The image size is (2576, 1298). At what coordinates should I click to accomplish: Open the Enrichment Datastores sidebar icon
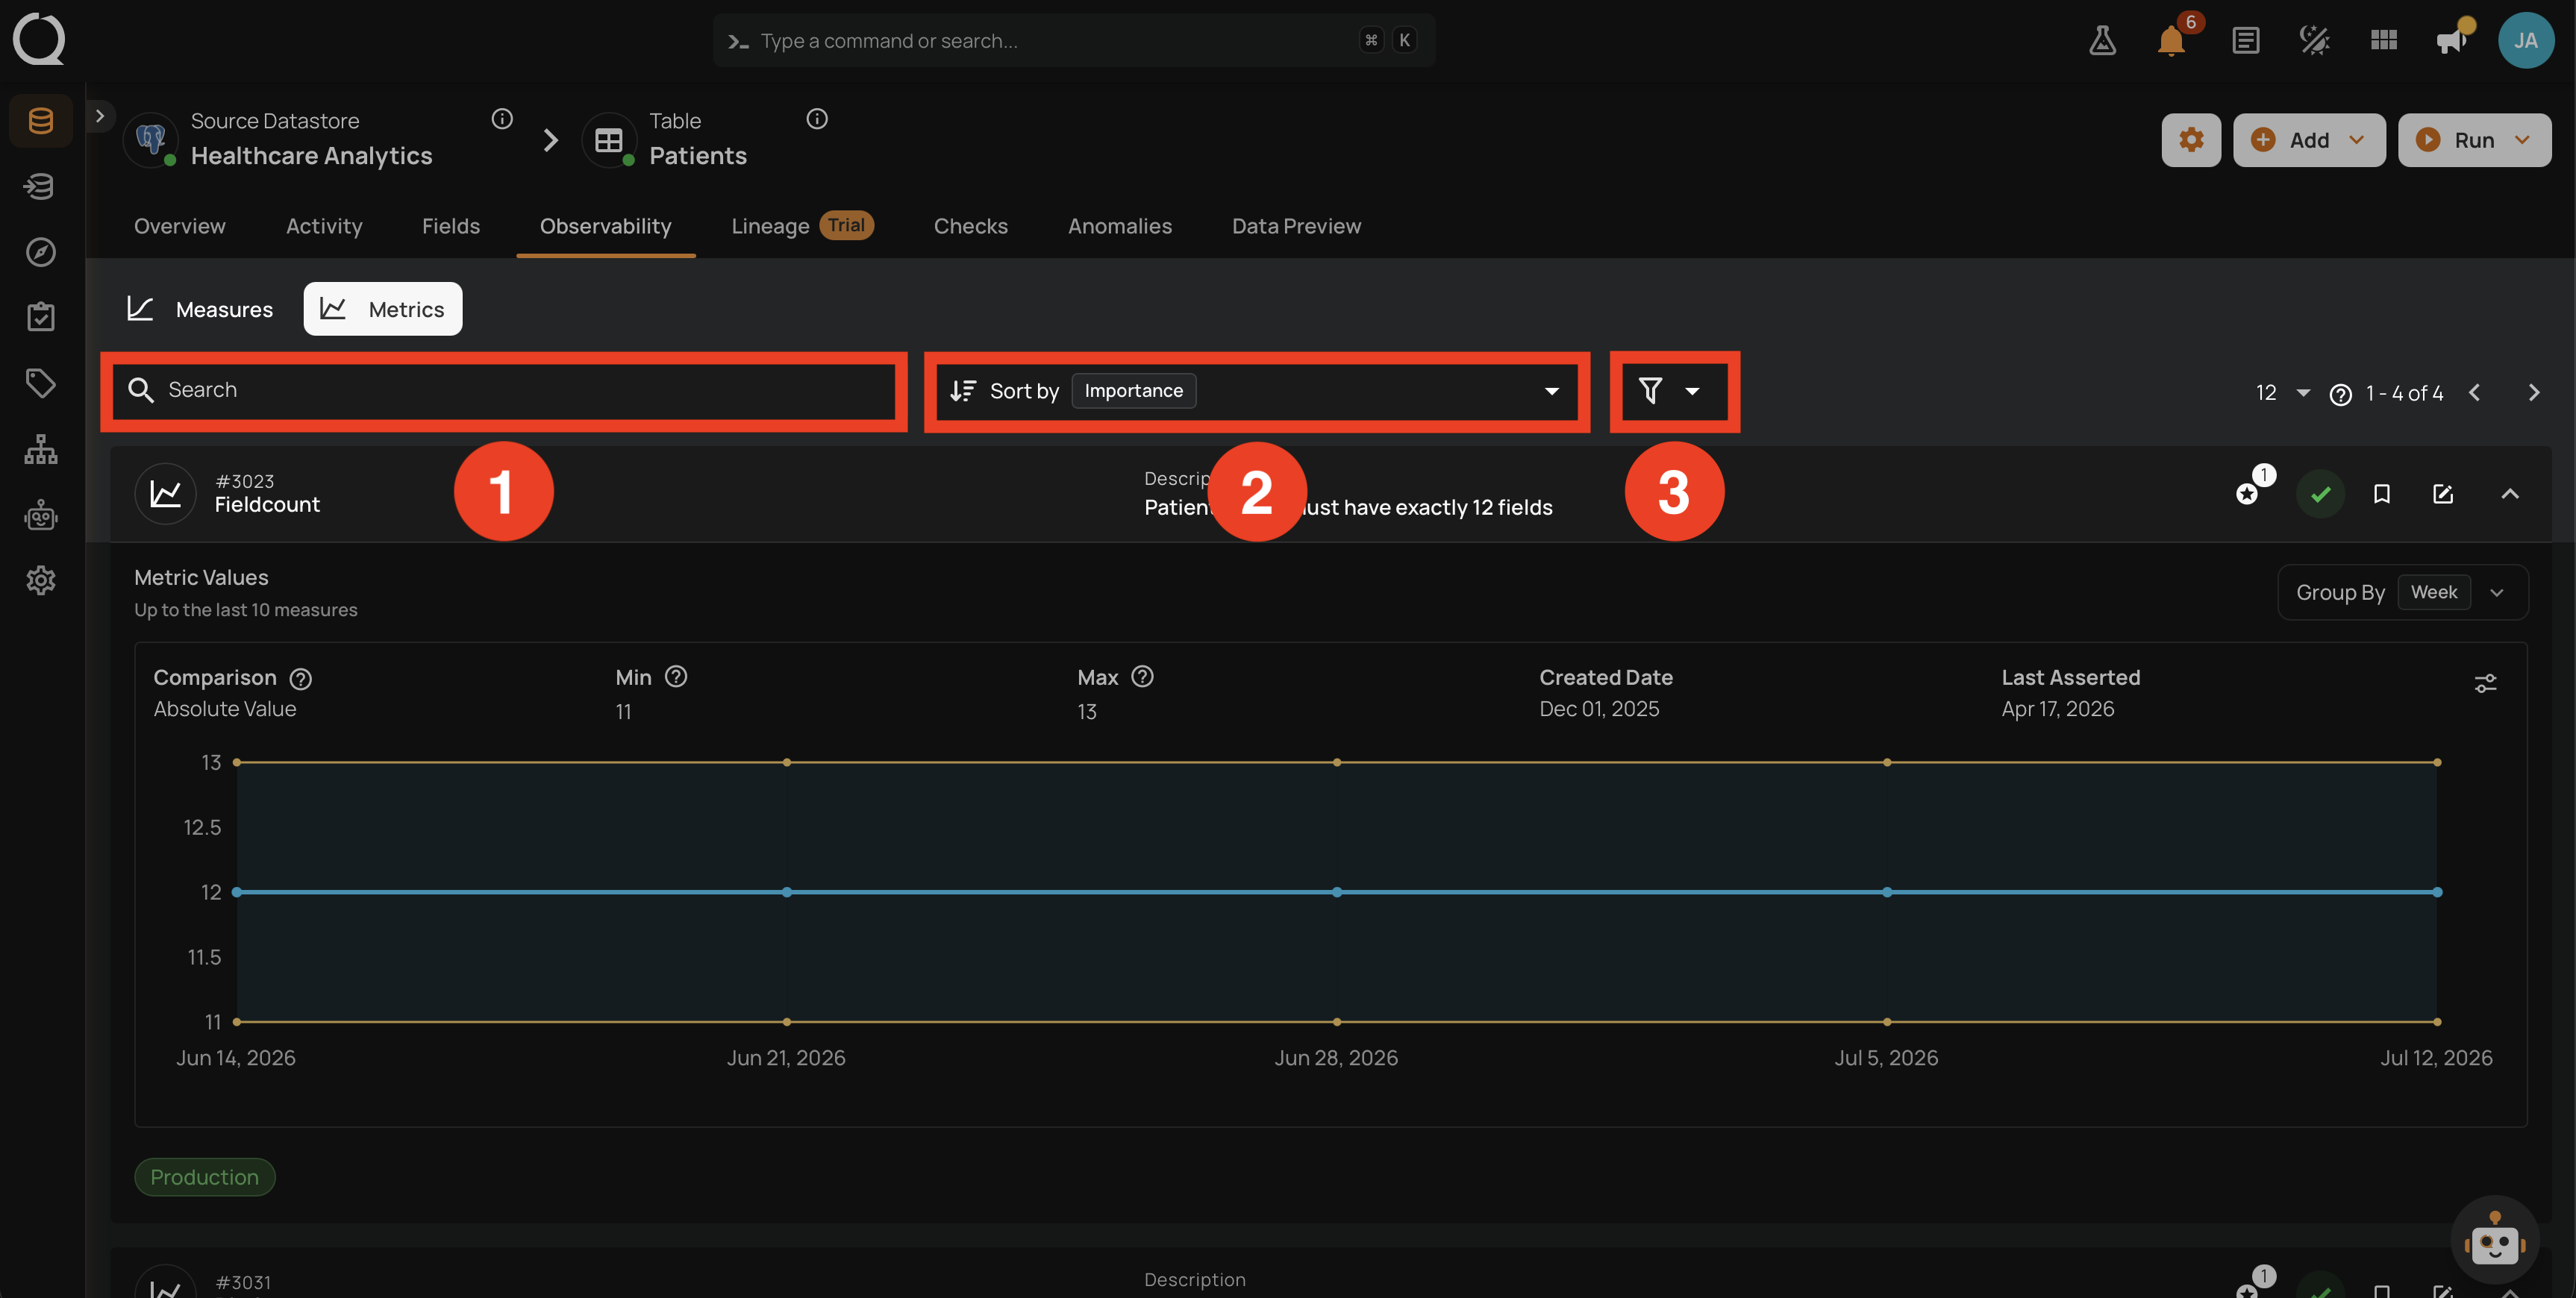tap(41, 186)
